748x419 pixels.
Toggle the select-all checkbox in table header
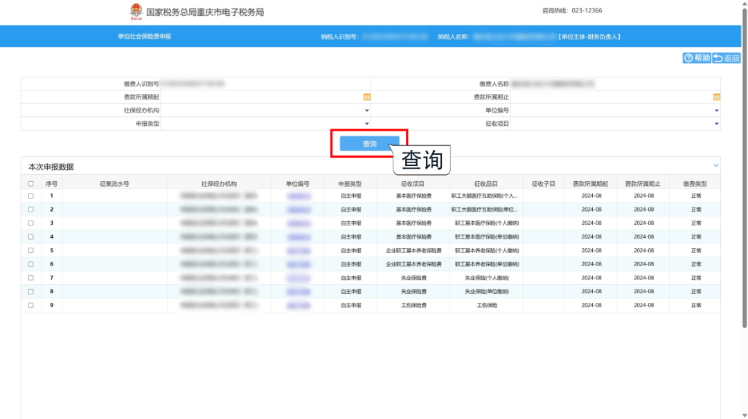(30, 184)
